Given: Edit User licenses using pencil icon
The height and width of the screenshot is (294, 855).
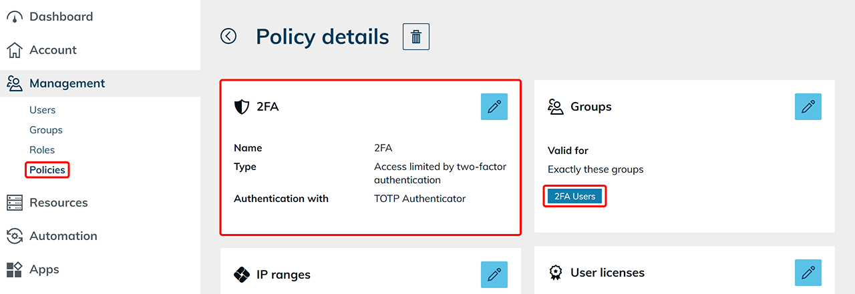Looking at the screenshot, I should (x=808, y=273).
